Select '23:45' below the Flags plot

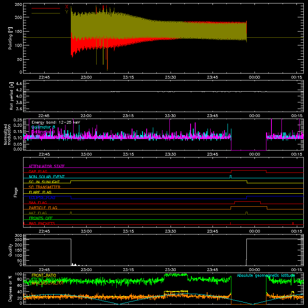pyautogui.click(x=213, y=231)
